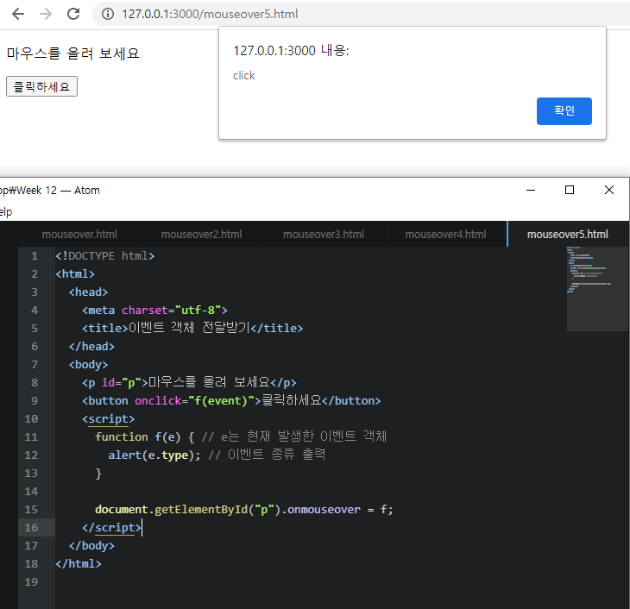Select the mouseover3.html tab
The image size is (630, 609).
323,234
